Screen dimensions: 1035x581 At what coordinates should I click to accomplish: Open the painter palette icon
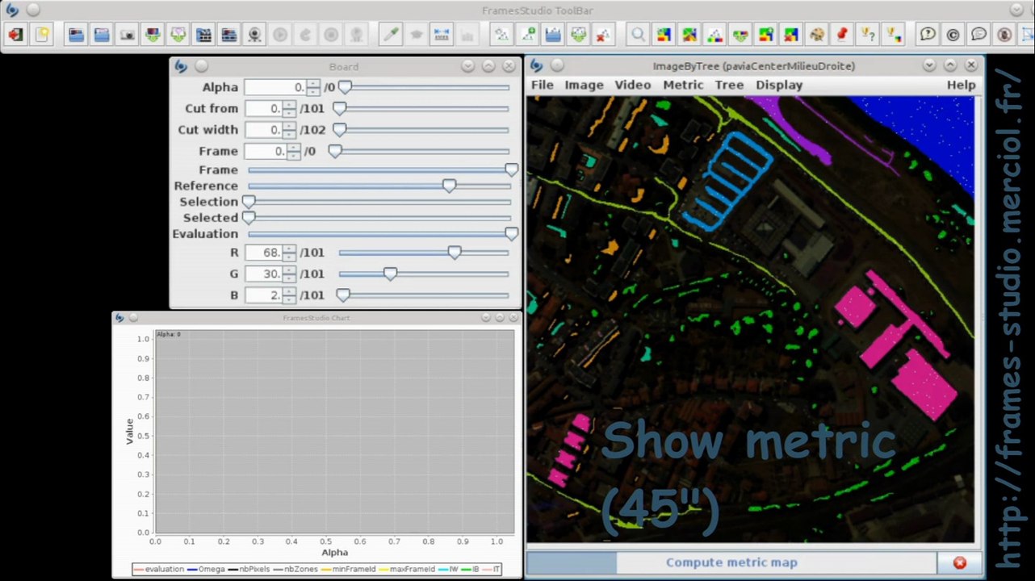point(817,35)
